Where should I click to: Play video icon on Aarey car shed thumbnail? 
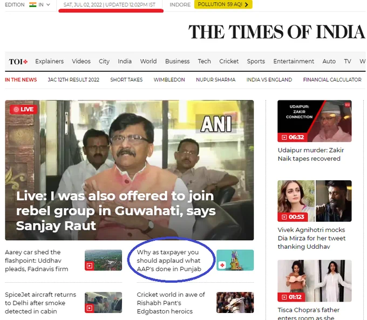click(x=90, y=265)
